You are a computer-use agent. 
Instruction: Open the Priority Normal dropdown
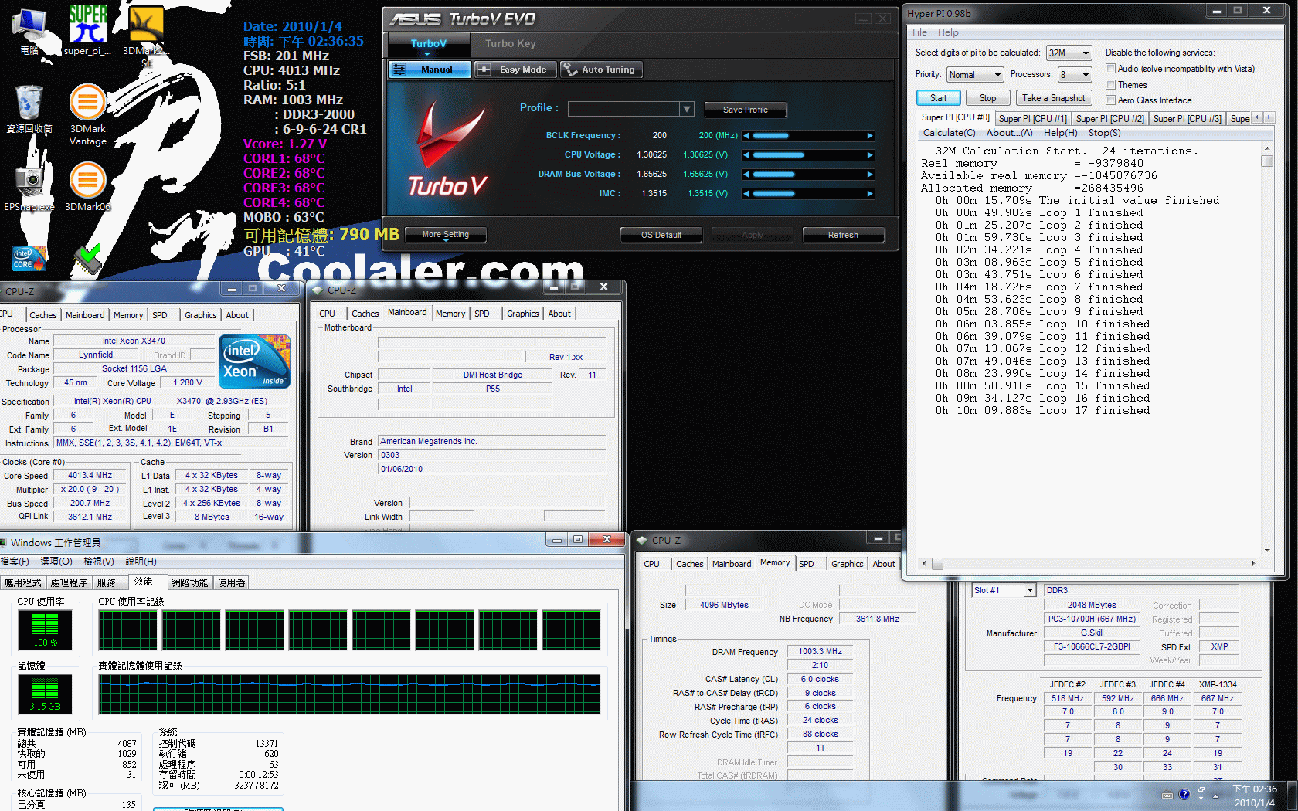(975, 75)
